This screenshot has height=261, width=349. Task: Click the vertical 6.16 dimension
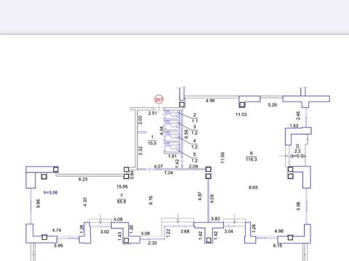[151, 200]
